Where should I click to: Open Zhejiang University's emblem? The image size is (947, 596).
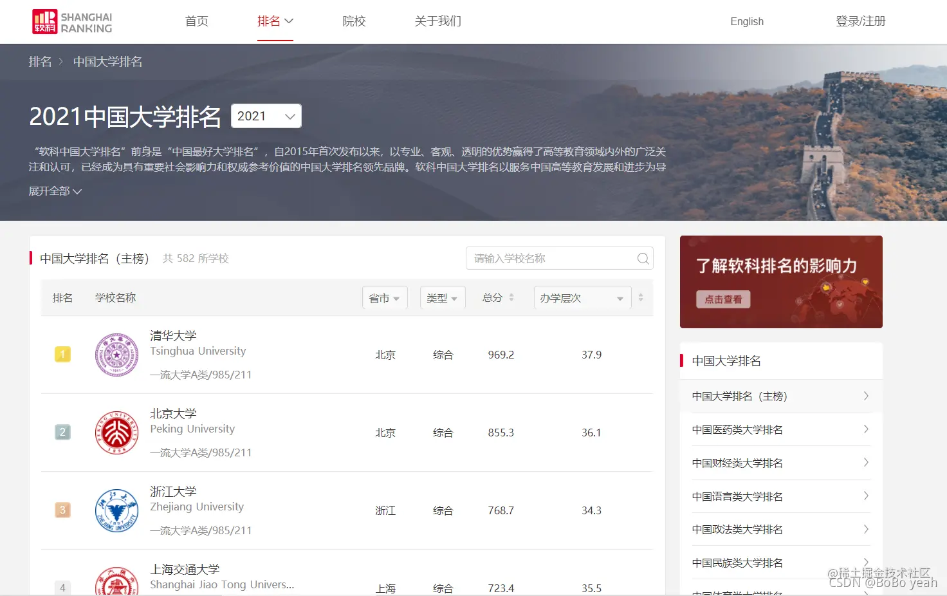(116, 510)
